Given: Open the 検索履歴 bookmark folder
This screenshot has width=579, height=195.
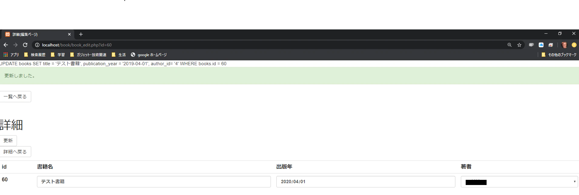Looking at the screenshot, I should tap(35, 55).
